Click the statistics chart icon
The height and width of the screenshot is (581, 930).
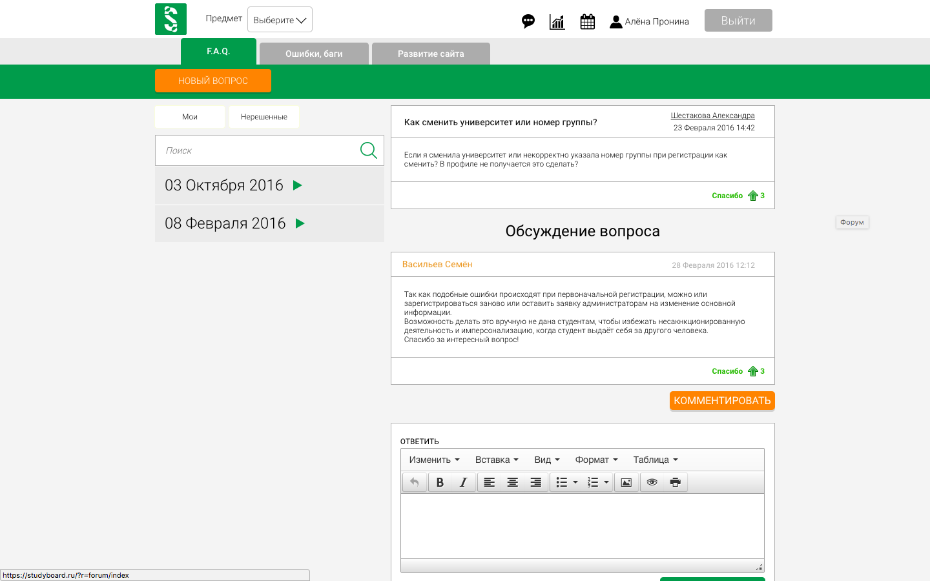(x=557, y=21)
